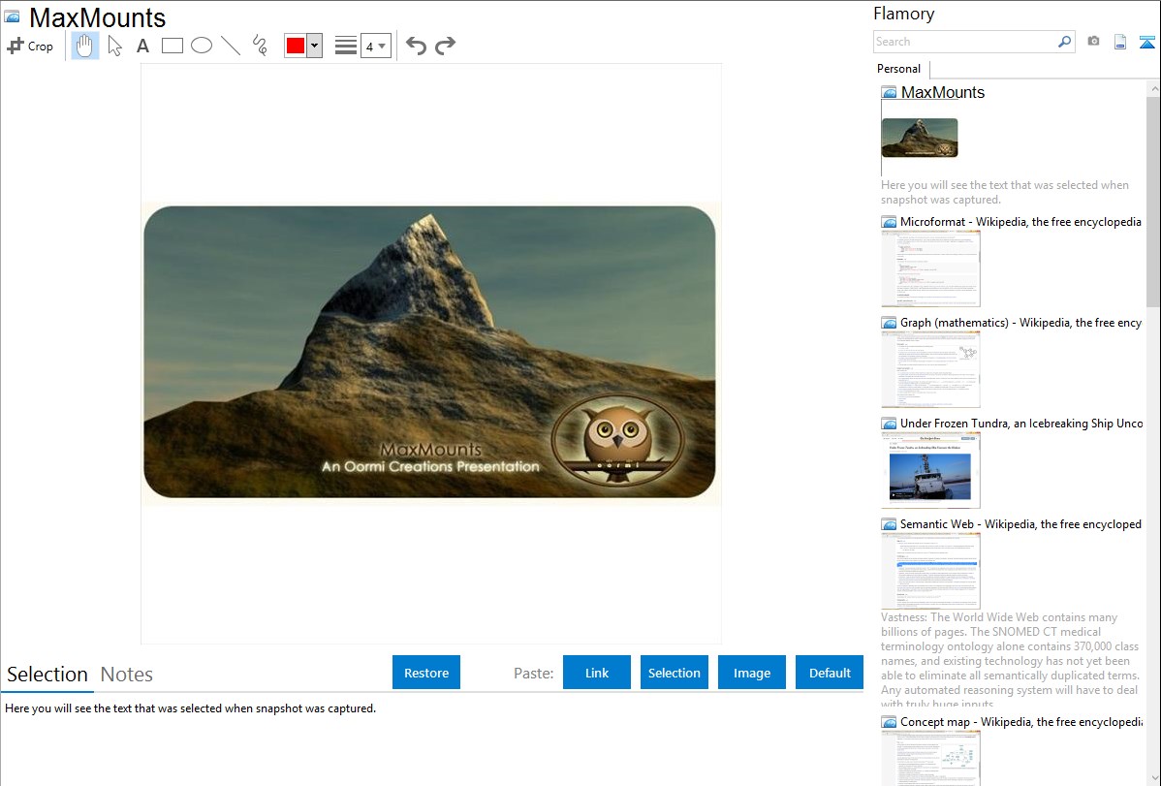Switch to the Personal tab

[899, 69]
